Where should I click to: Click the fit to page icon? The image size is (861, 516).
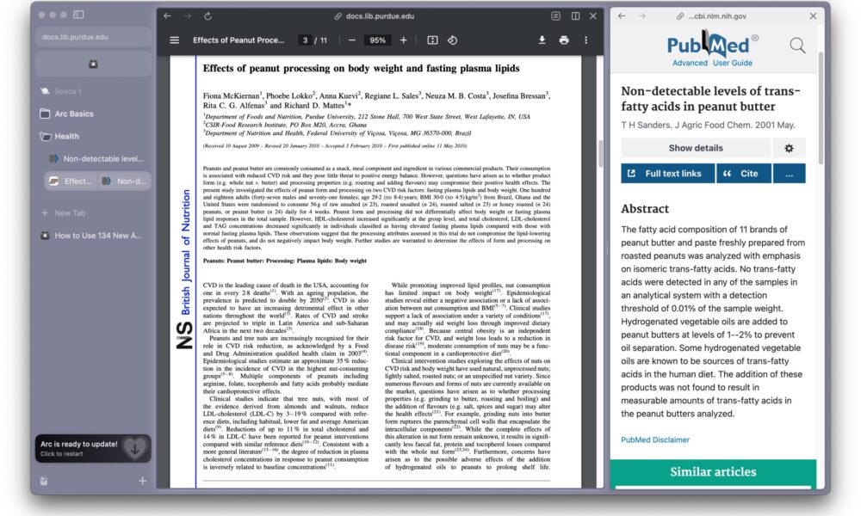[433, 40]
